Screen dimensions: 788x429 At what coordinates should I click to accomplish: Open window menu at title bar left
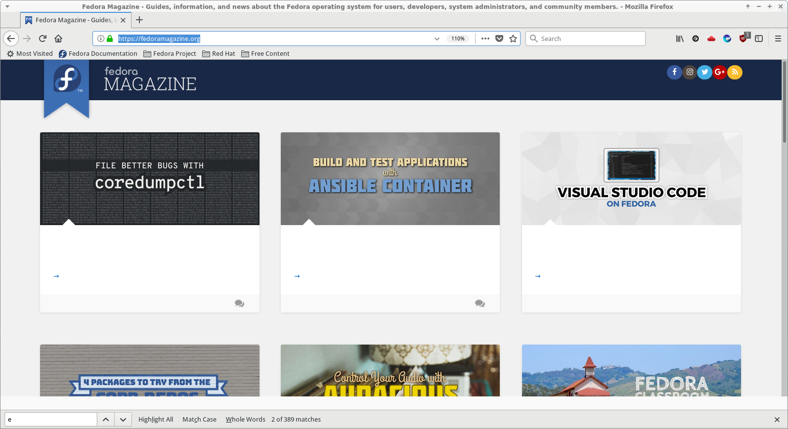[x=7, y=6]
